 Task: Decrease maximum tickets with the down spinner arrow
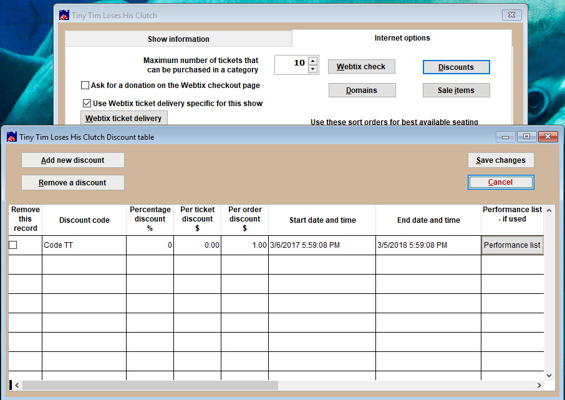click(x=313, y=69)
